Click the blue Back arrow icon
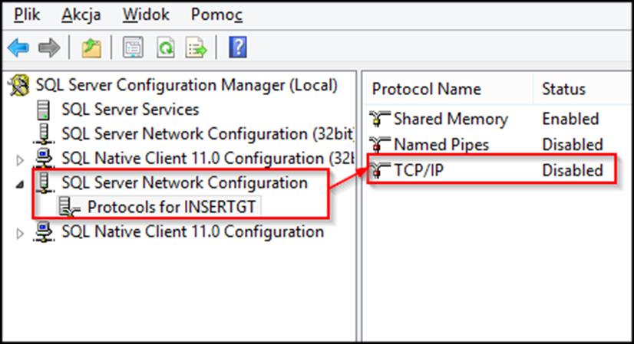The image size is (634, 344). pyautogui.click(x=18, y=48)
